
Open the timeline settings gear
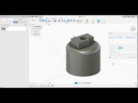pos(136,86)
